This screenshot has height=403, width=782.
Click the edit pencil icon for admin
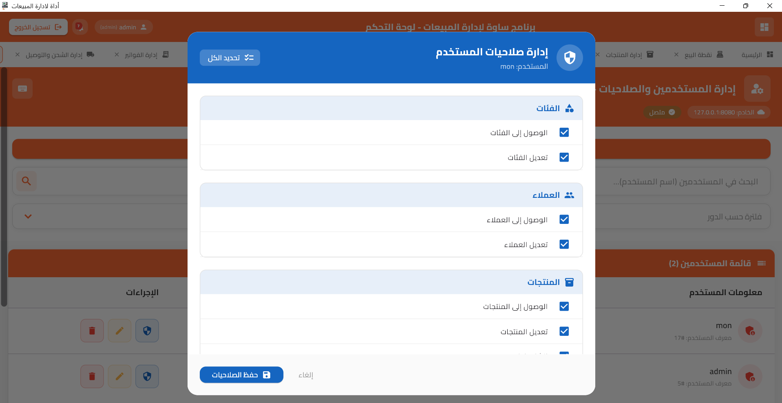pos(119,377)
